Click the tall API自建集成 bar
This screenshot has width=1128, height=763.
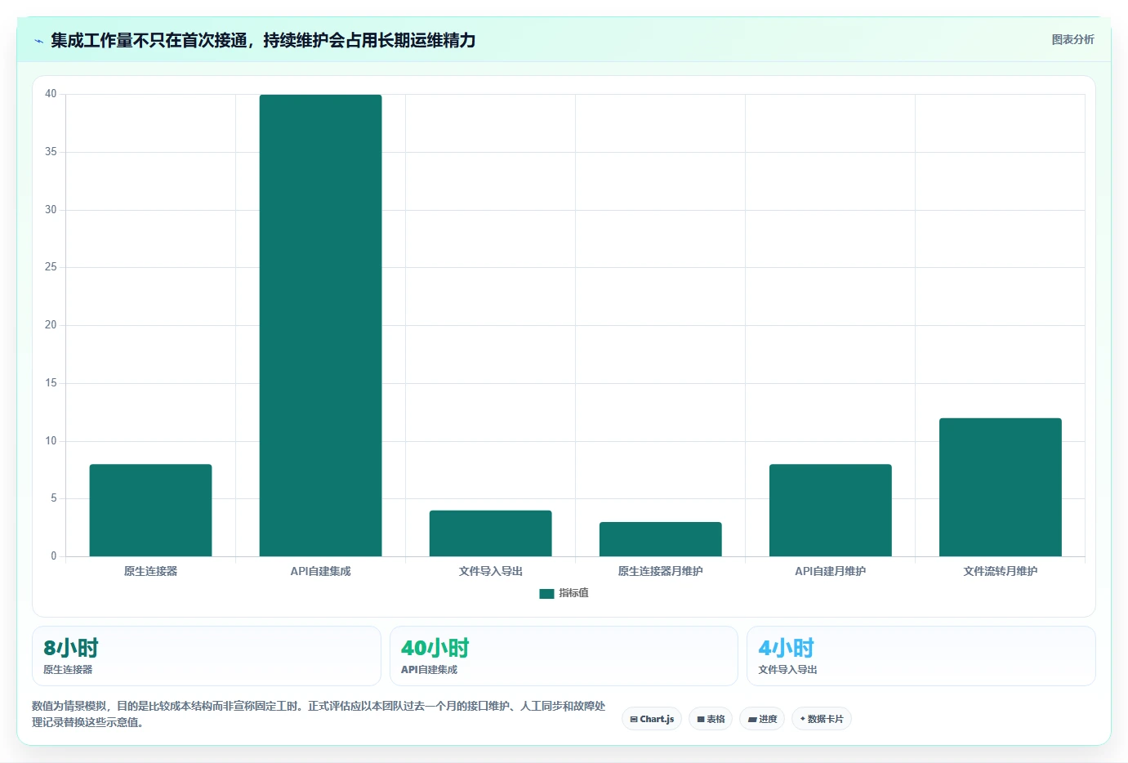coord(320,325)
